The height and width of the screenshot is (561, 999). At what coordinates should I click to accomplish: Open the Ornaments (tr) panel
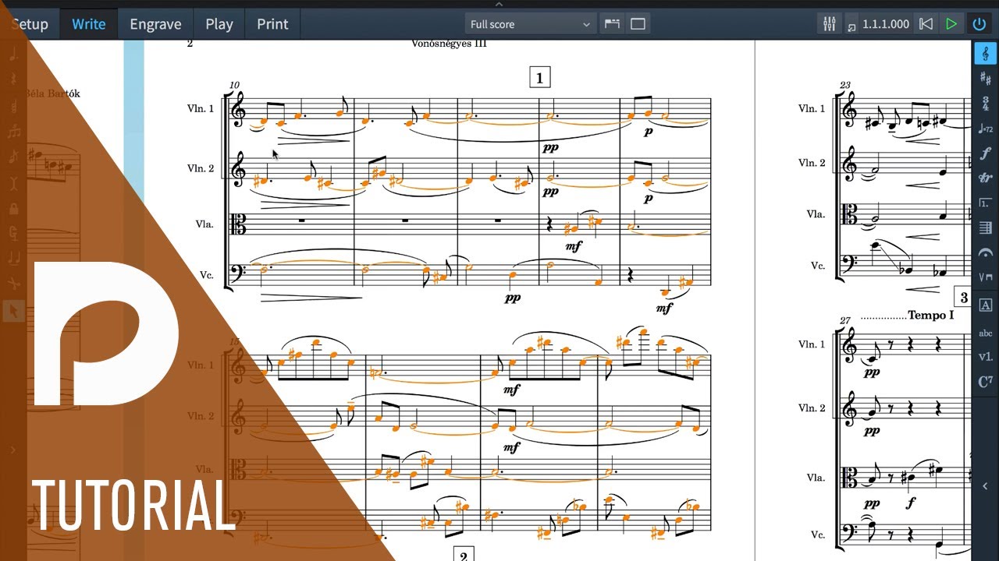[985, 178]
